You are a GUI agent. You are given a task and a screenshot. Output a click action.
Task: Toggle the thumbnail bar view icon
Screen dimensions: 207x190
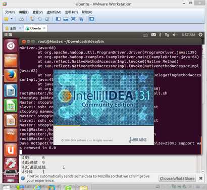click(x=66, y=19)
